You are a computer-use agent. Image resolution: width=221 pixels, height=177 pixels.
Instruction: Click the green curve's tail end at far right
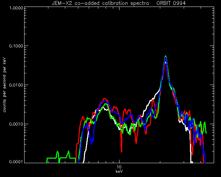[x=206, y=133]
